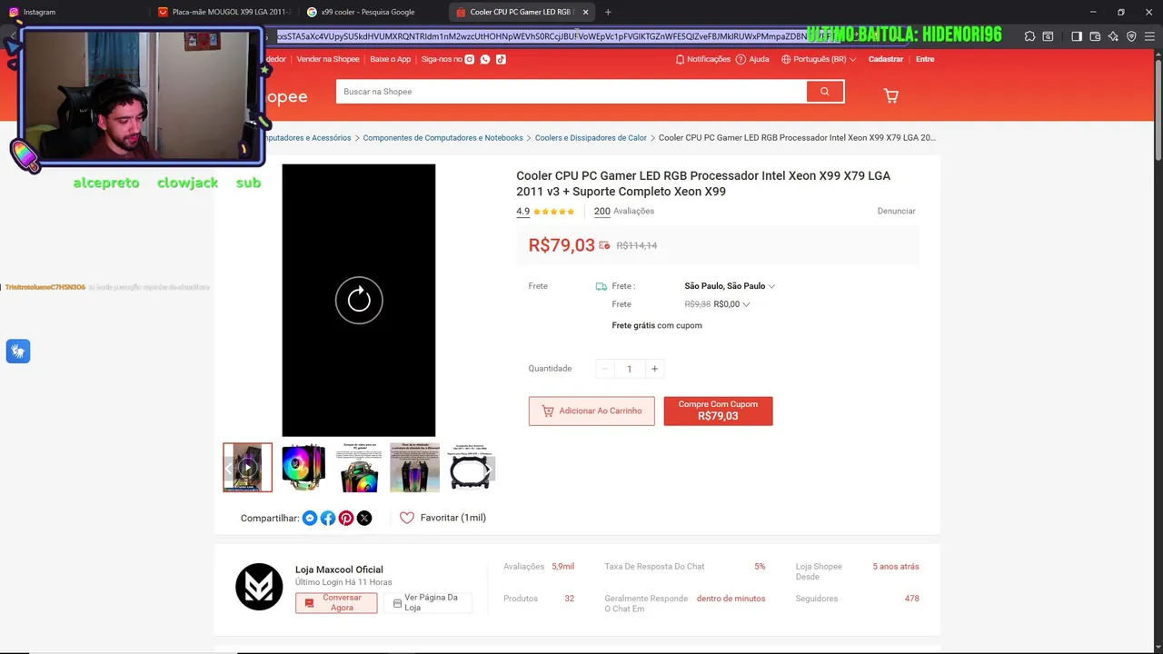Click the Favoritar heart icon
The image size is (1163, 654).
click(x=407, y=518)
